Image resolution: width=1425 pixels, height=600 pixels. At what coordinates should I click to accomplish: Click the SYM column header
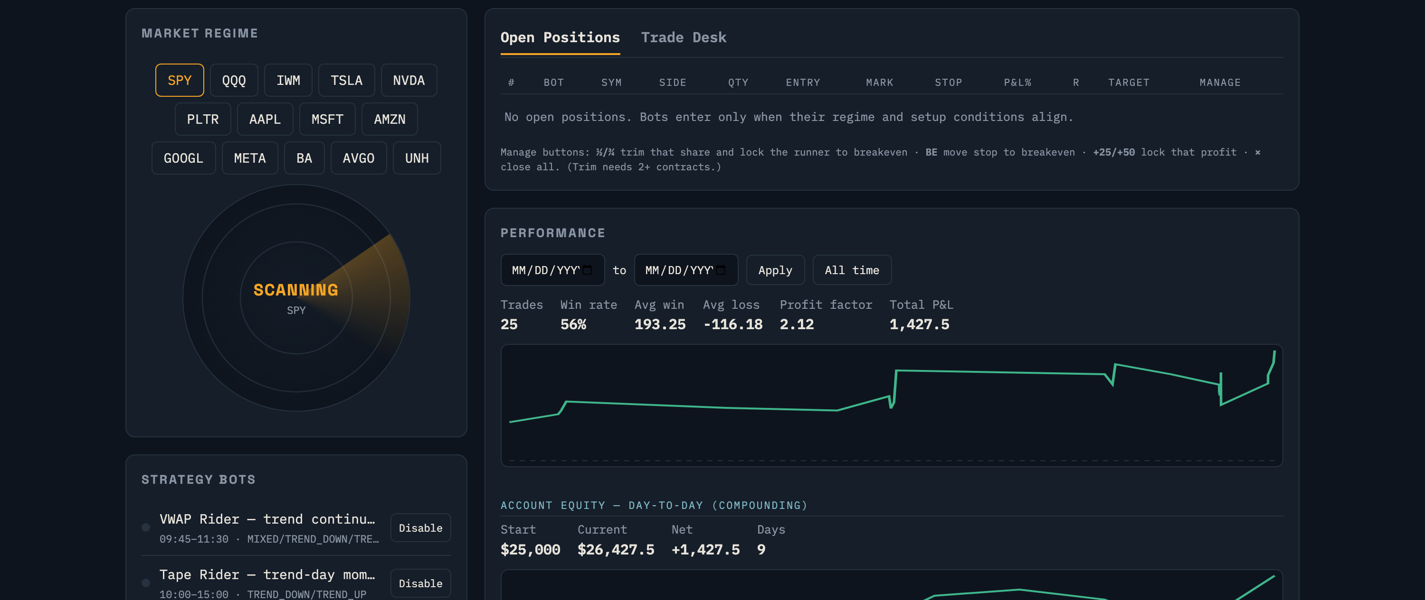(611, 83)
